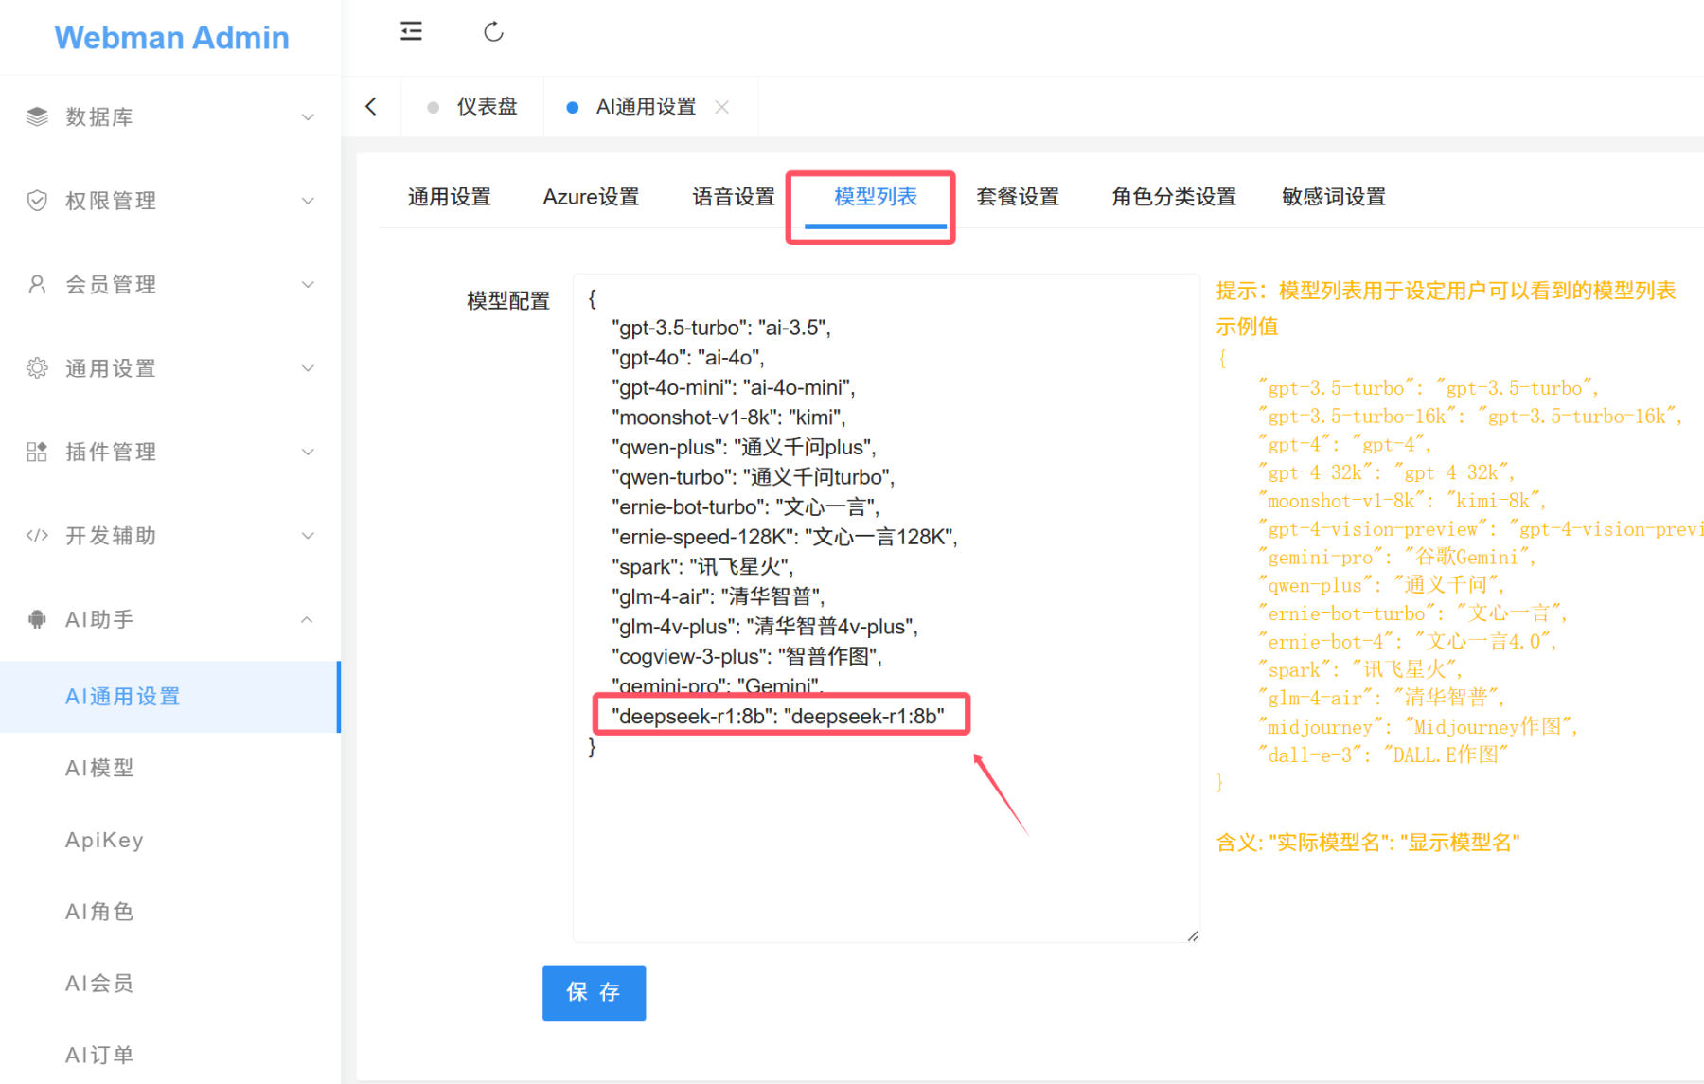Screen dimensions: 1704x1084
Task: Click the 会员管理 menu label
Action: 111,285
